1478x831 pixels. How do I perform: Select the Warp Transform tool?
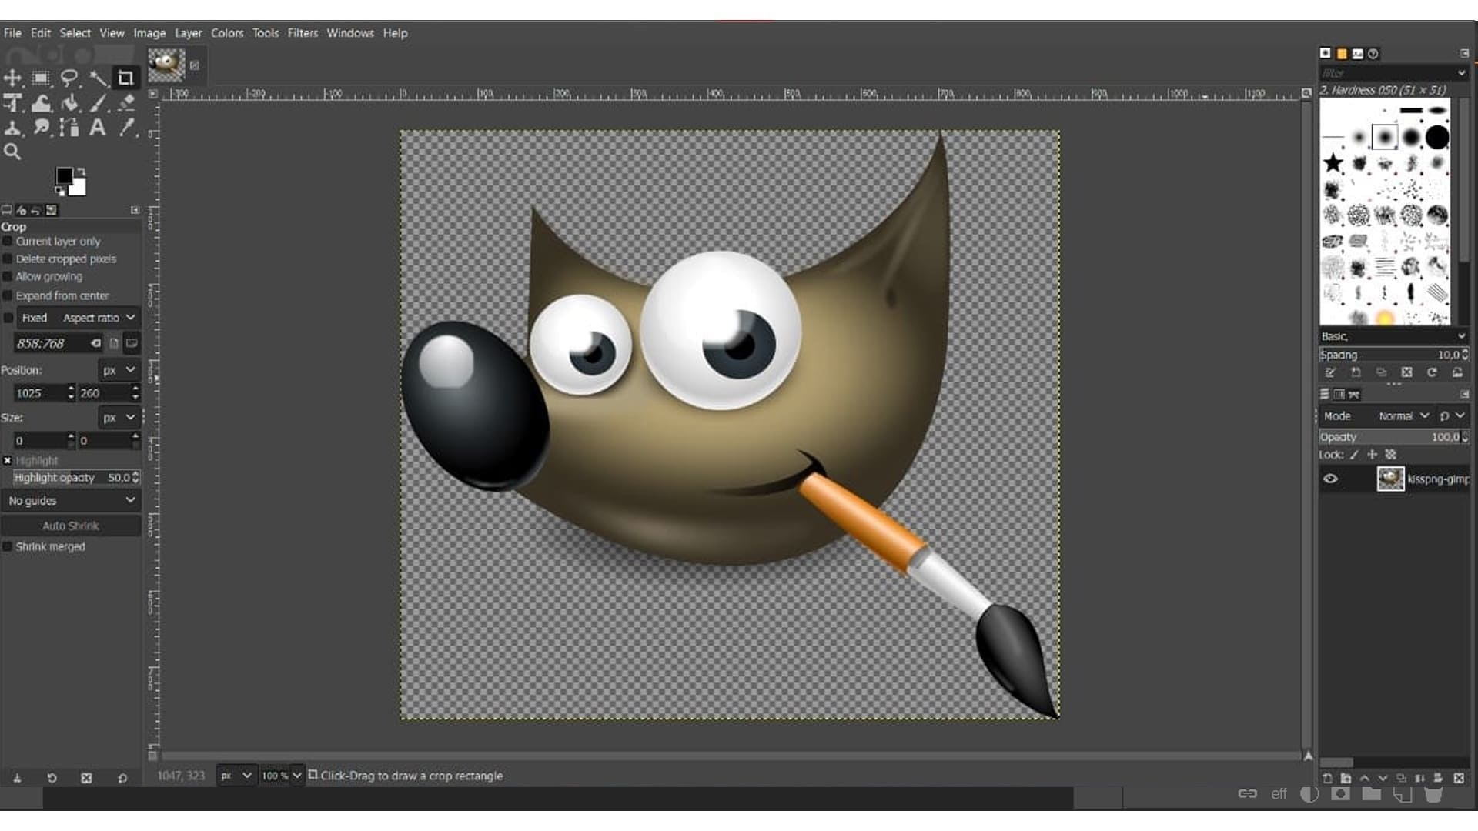coord(41,102)
